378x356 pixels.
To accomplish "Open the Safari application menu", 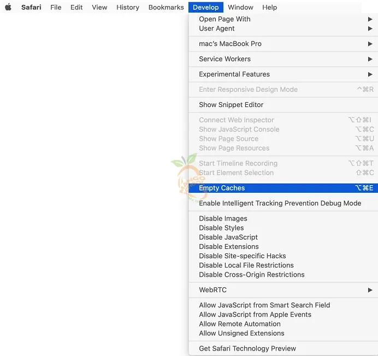I will (31, 7).
